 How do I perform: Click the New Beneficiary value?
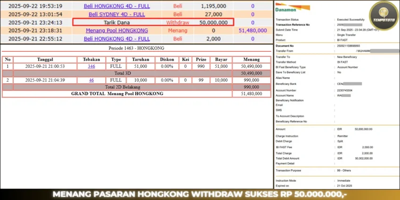[x=347, y=57]
